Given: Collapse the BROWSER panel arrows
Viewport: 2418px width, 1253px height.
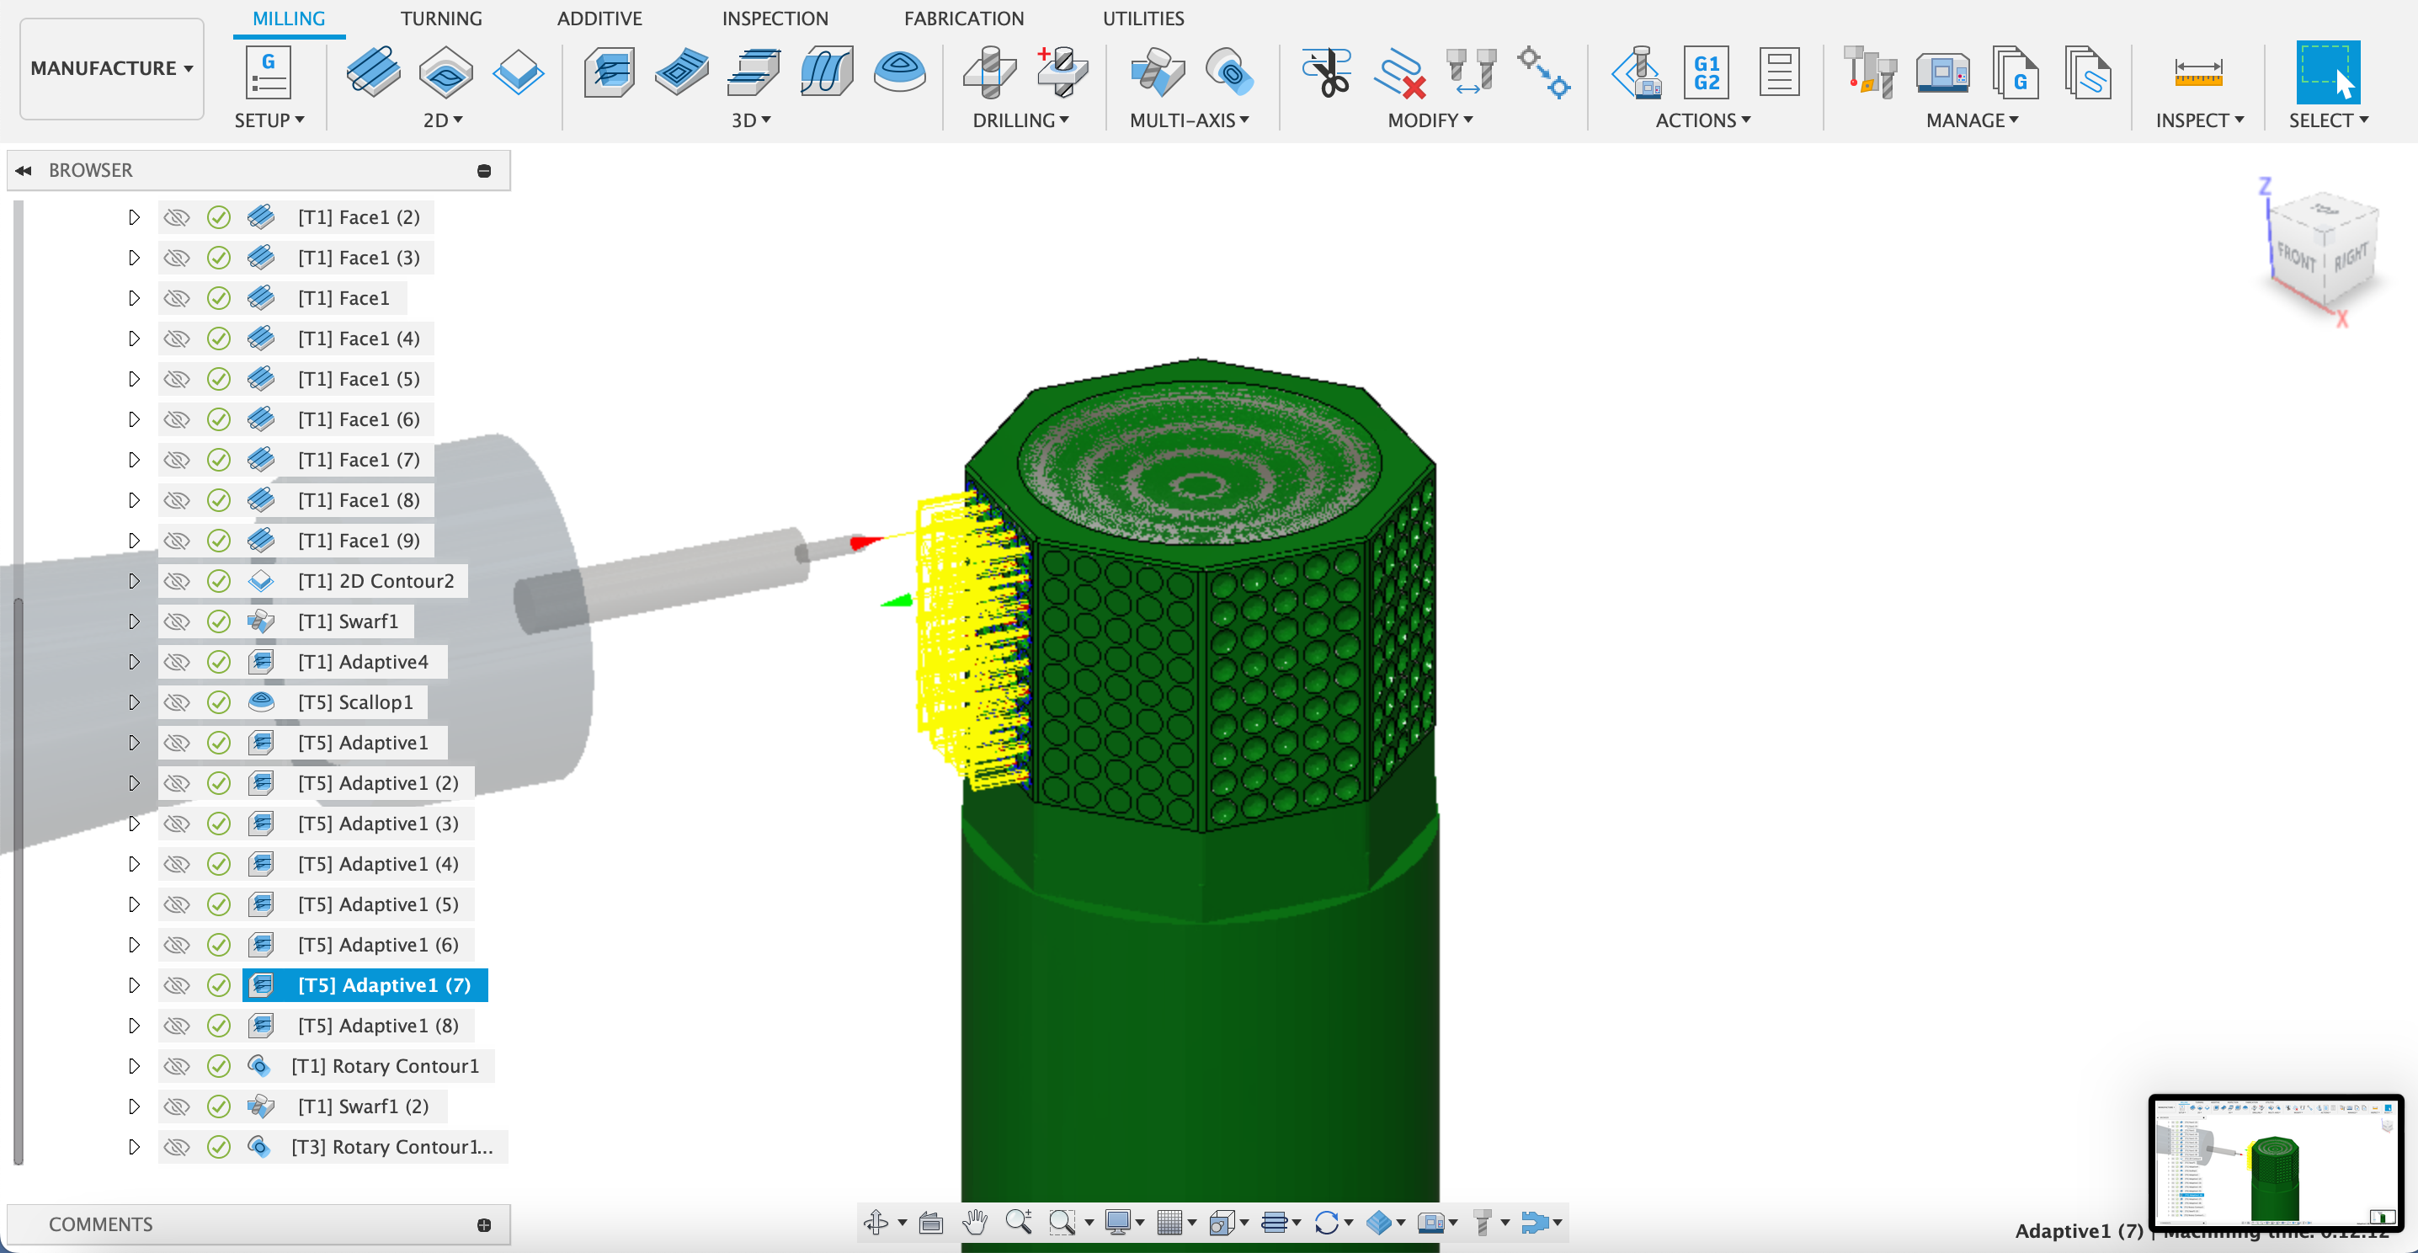Looking at the screenshot, I should click(x=24, y=171).
